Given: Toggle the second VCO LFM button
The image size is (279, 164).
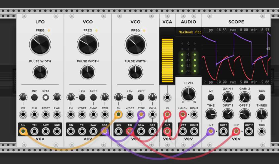Looking at the screenshot, I should tap(130, 97).
